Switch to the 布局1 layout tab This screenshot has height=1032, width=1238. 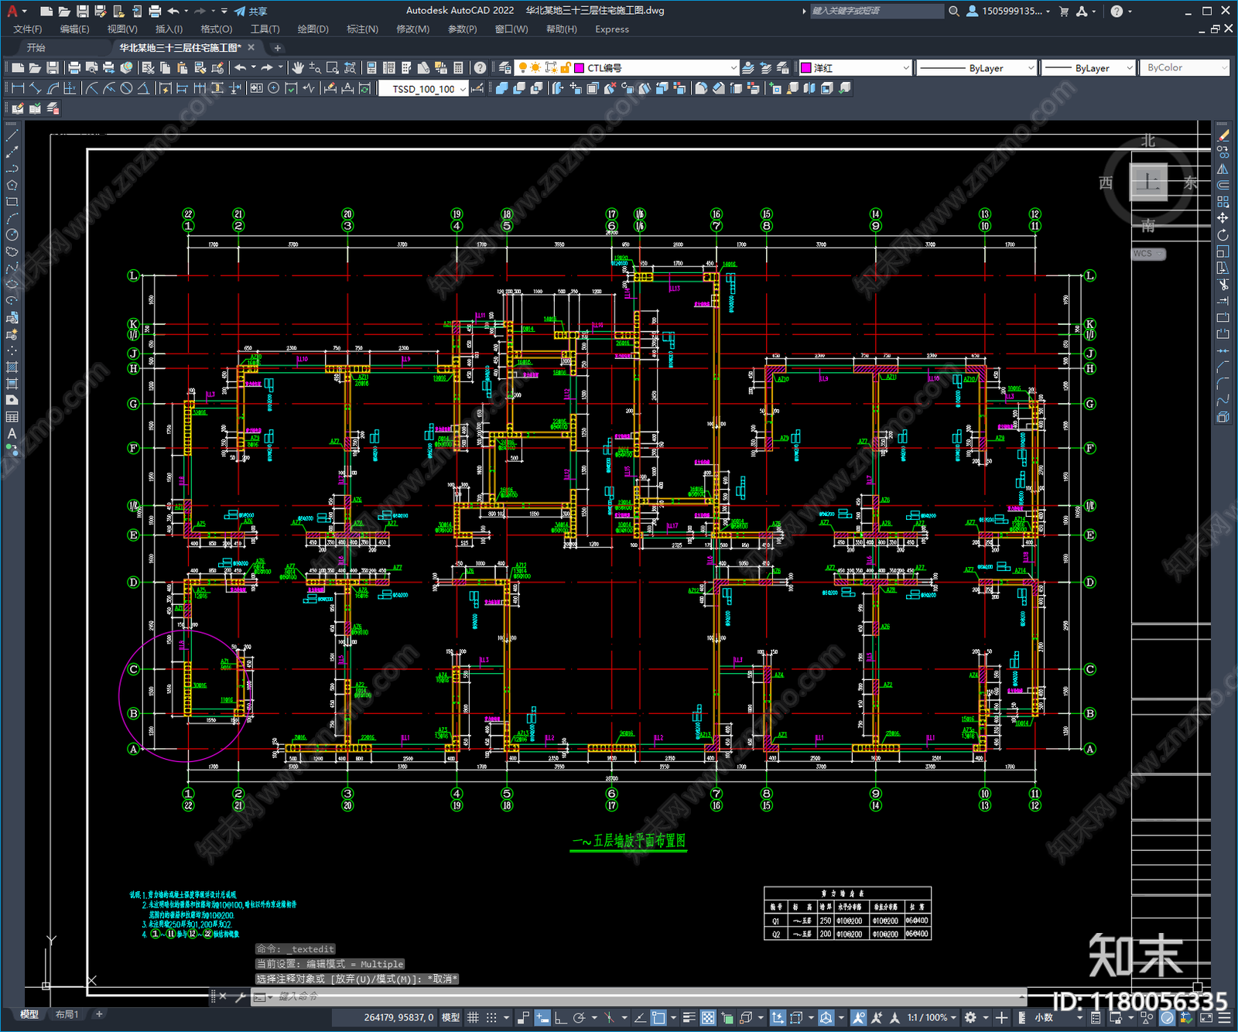click(x=67, y=1014)
